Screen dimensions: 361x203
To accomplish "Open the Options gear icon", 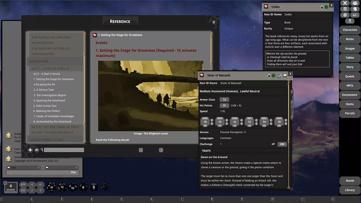I will point(345,15).
